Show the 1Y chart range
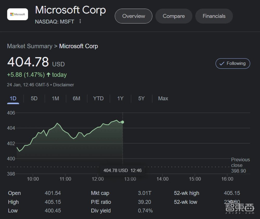 click(x=120, y=99)
